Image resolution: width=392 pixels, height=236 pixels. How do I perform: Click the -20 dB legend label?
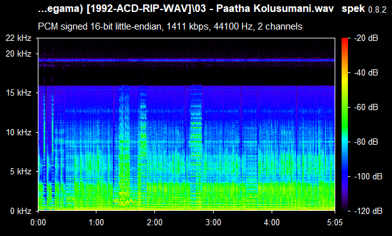366,38
